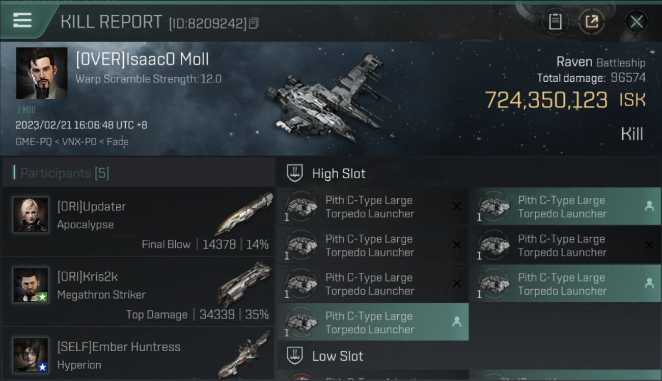Select the highlighted bottom Torpedo Launcher with person icon
Image resolution: width=662 pixels, height=381 pixels.
pyautogui.click(x=373, y=322)
